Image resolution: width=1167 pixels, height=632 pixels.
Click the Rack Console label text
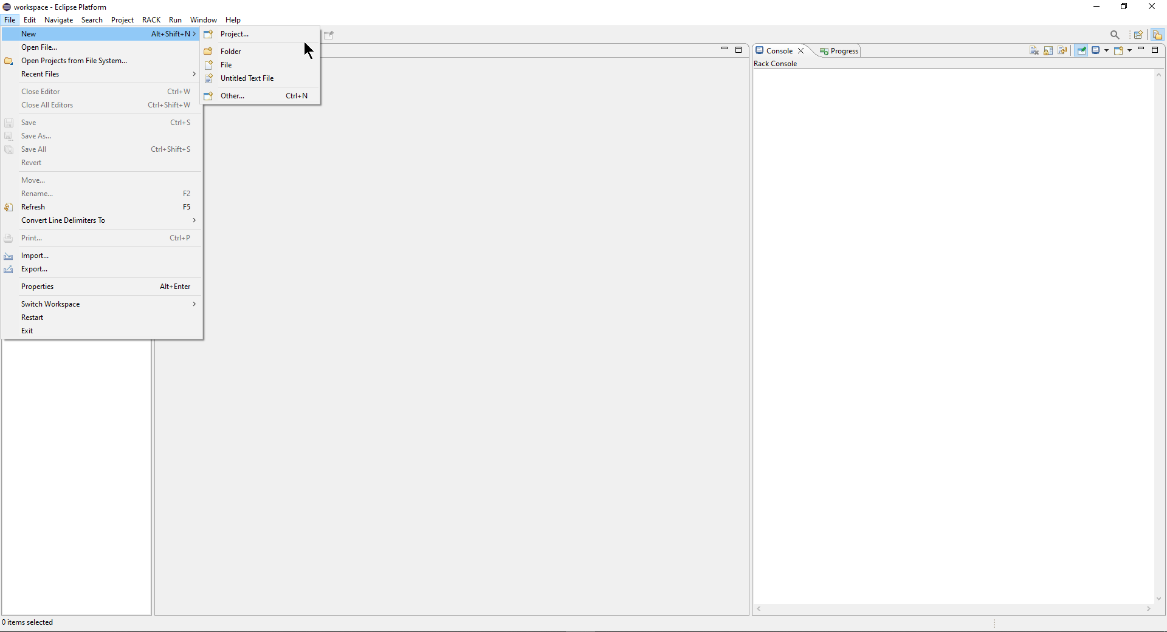(775, 64)
